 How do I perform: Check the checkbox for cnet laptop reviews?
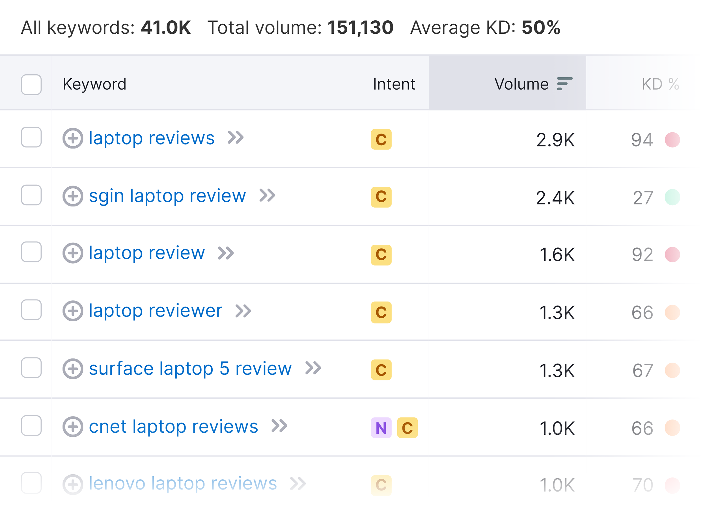coord(31,426)
